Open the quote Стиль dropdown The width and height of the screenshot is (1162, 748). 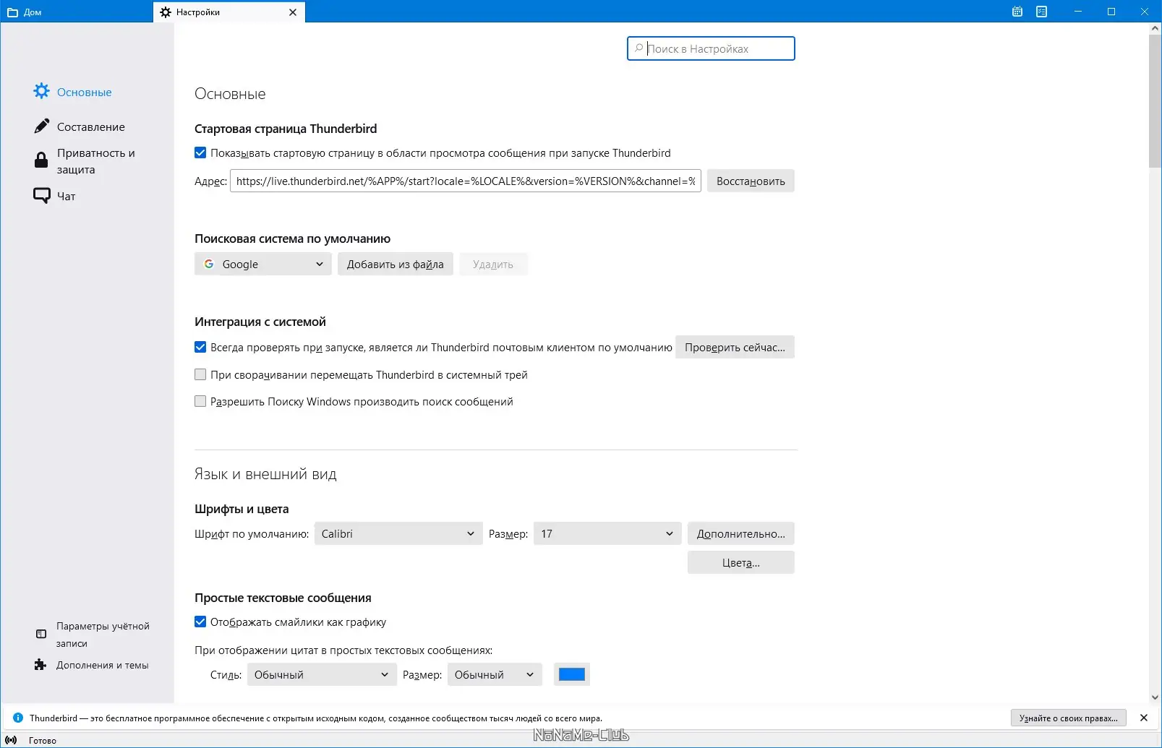[x=322, y=674]
